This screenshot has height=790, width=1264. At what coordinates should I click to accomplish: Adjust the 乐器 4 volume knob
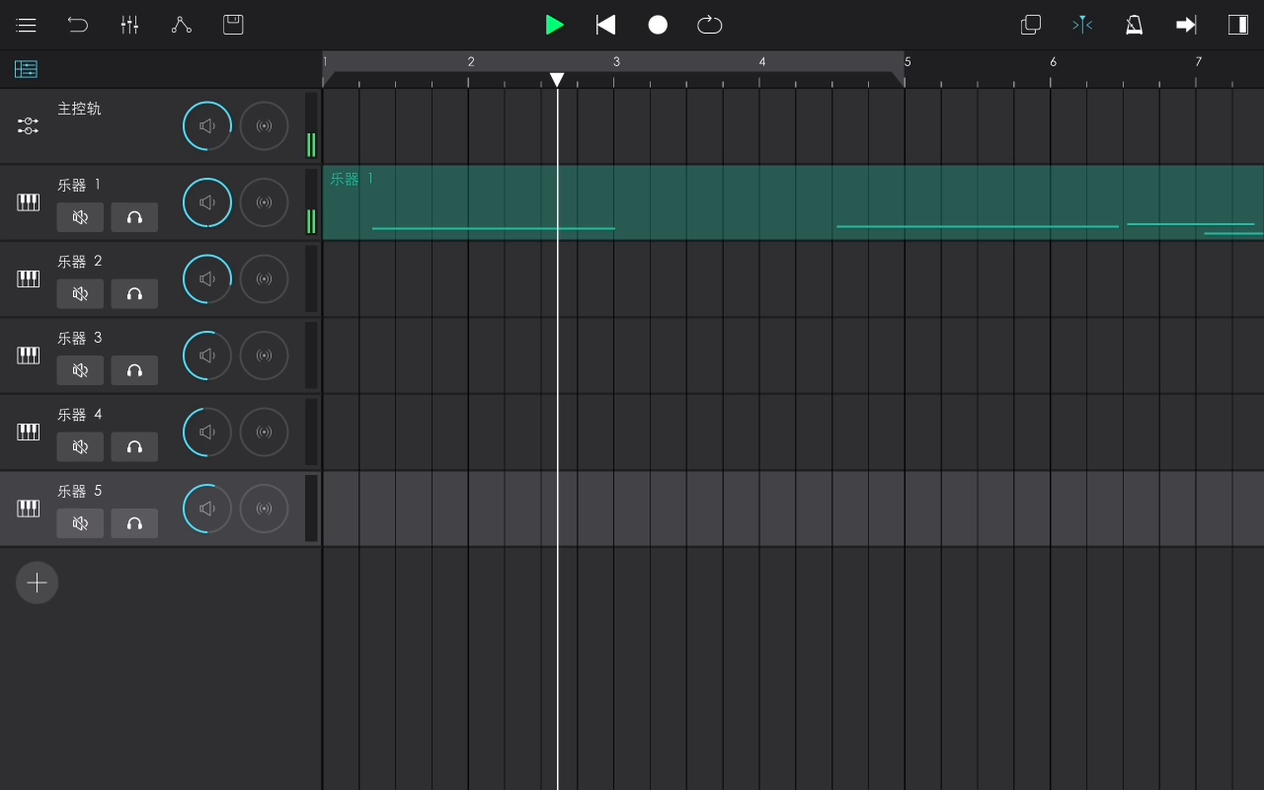click(207, 433)
